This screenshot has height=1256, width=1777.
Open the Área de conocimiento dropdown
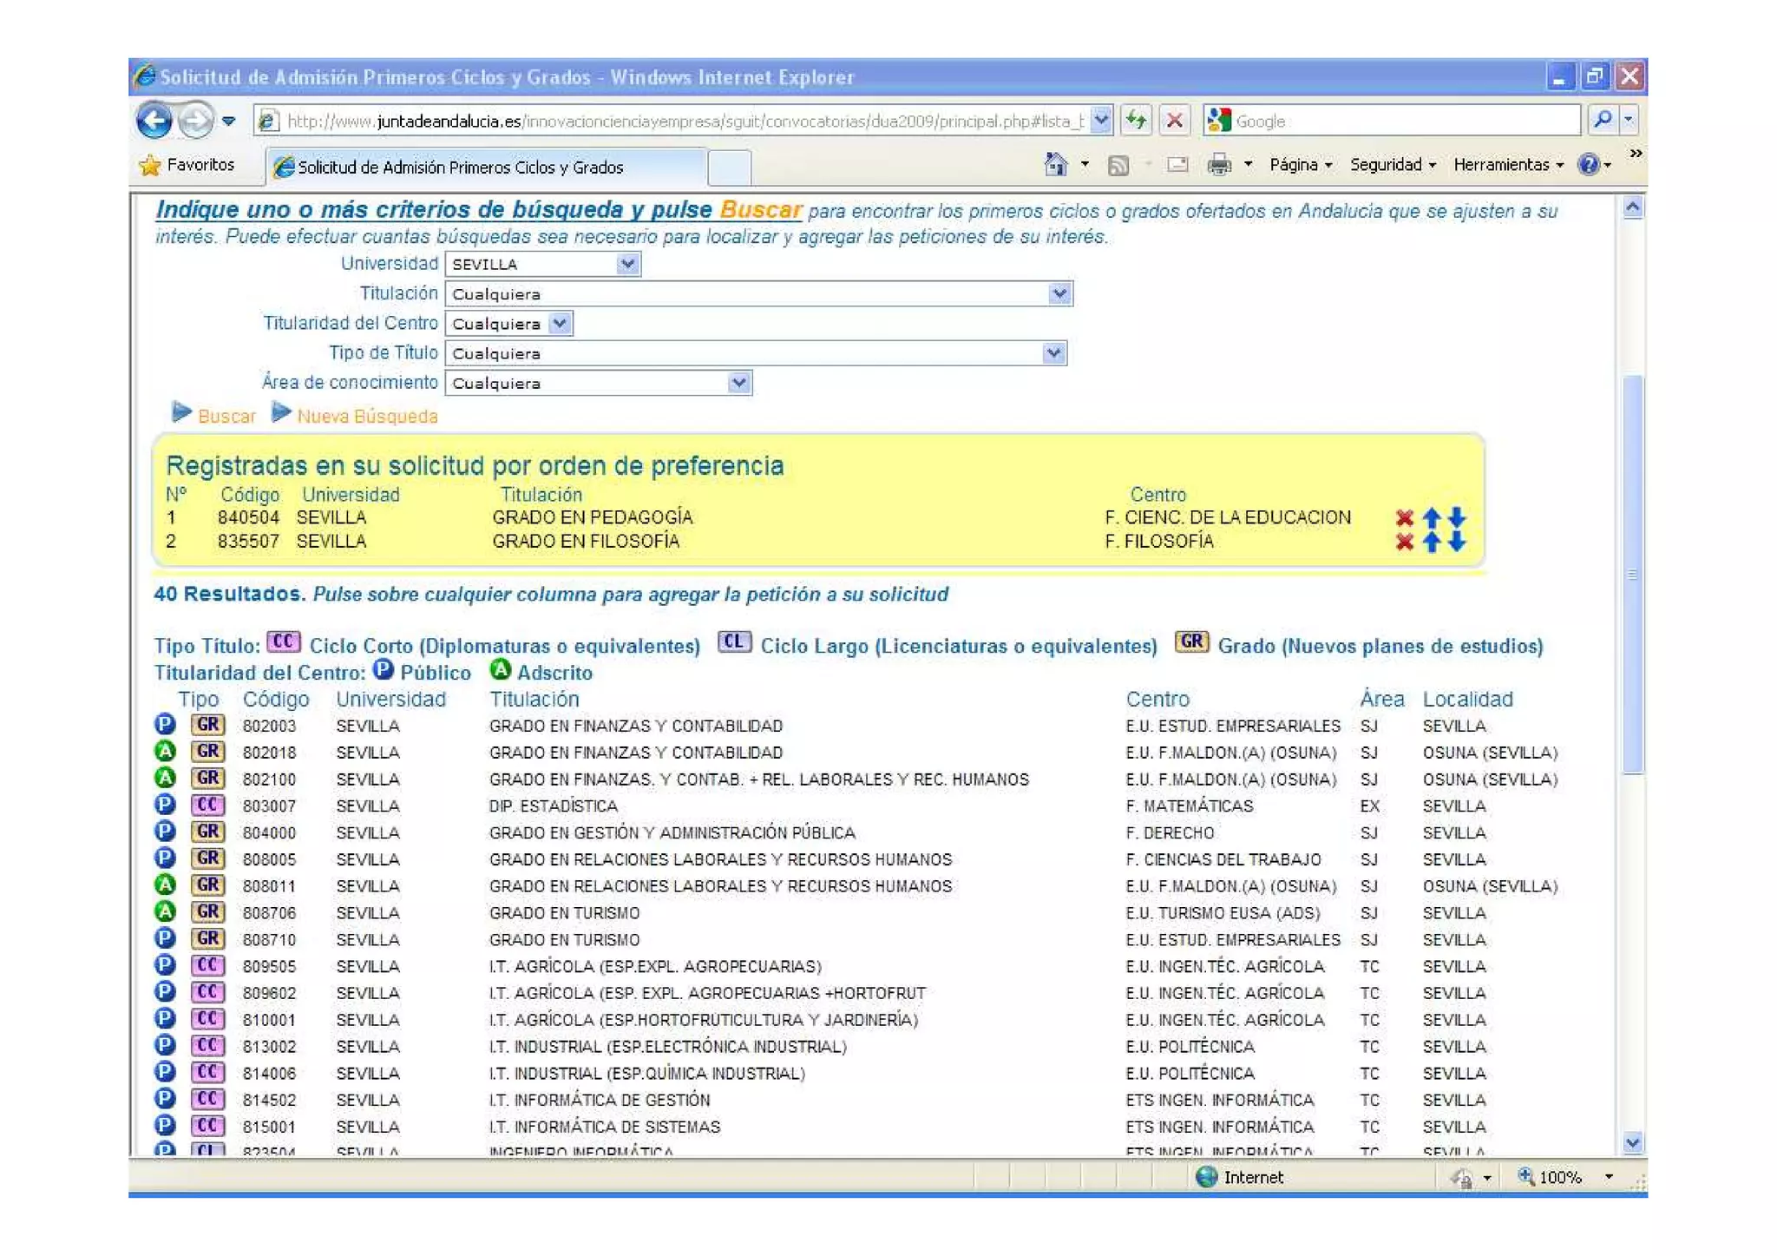pos(738,383)
